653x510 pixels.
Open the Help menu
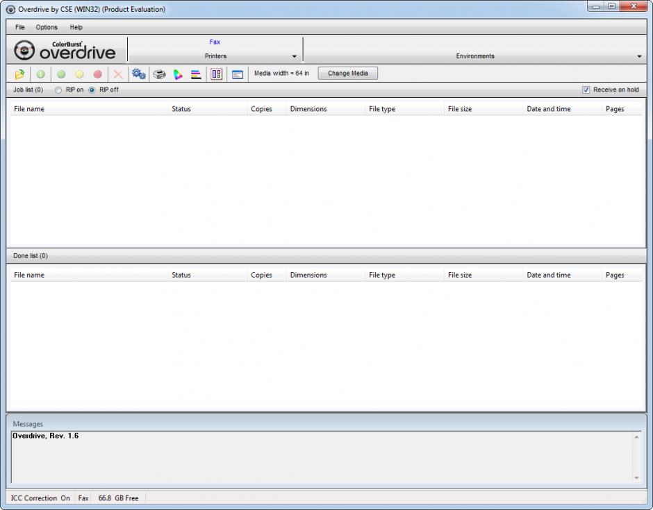tap(76, 28)
